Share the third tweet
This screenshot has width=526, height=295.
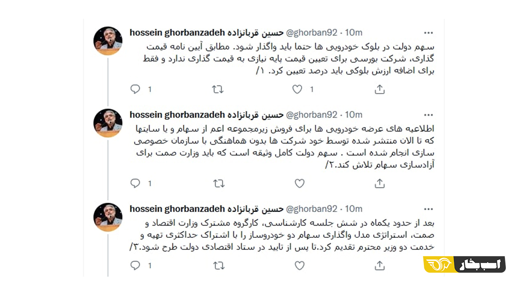[x=380, y=265]
